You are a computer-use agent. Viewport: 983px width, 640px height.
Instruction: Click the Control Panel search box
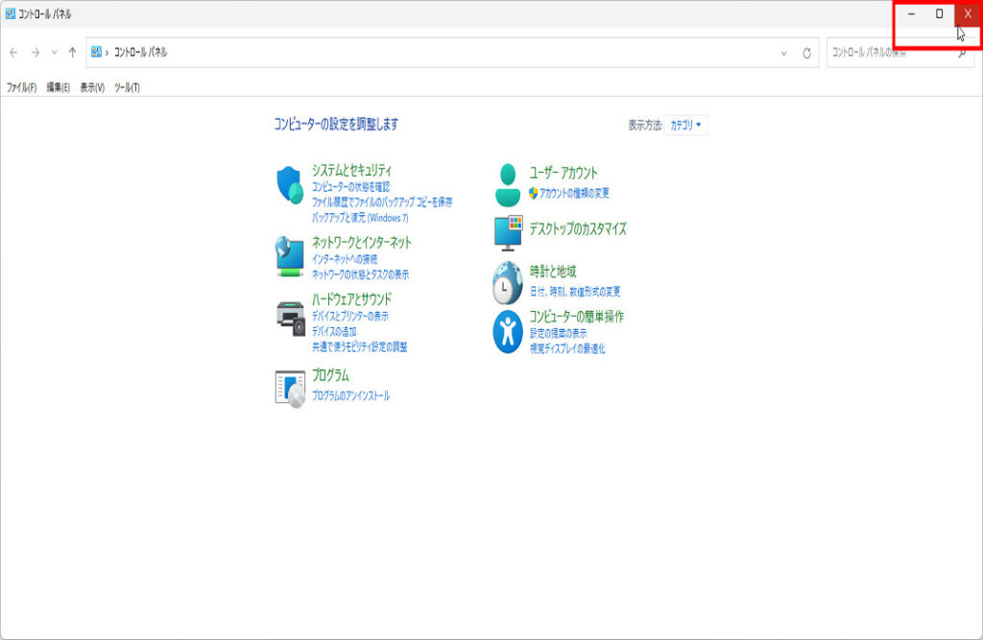click(891, 53)
